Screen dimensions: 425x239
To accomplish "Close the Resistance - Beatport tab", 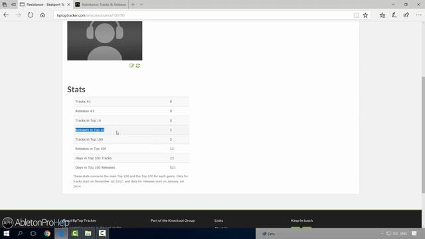I will pyautogui.click(x=68, y=5).
